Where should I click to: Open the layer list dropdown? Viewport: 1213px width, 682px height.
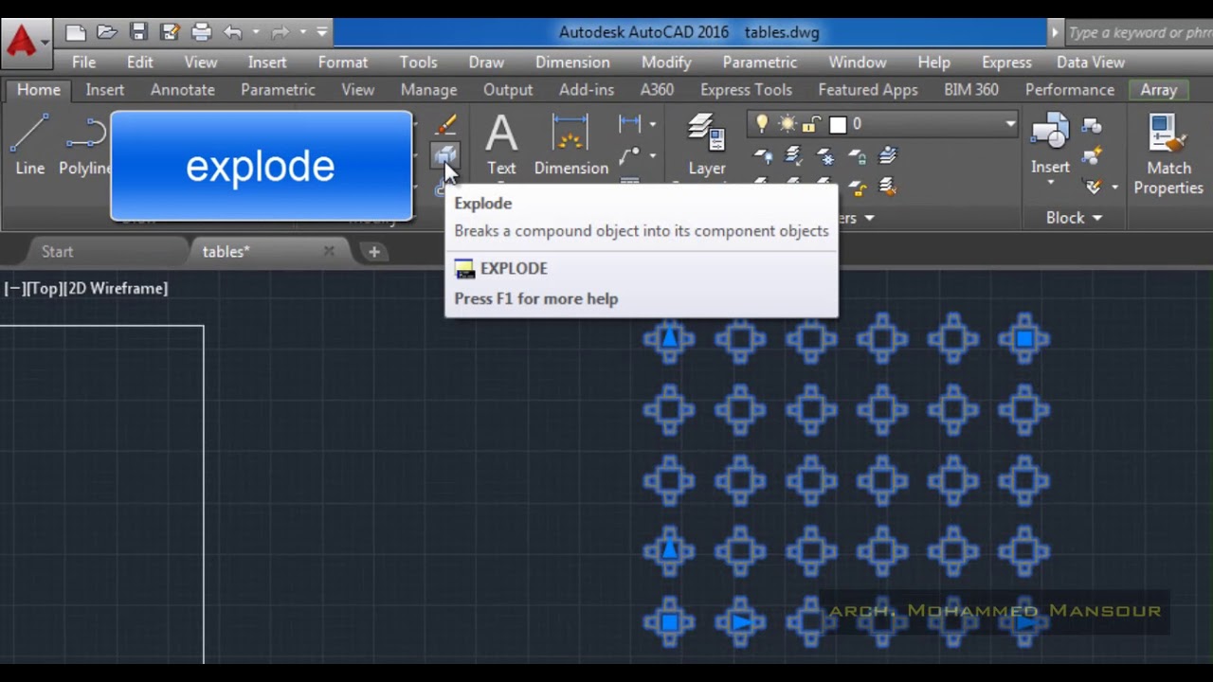coord(1010,124)
